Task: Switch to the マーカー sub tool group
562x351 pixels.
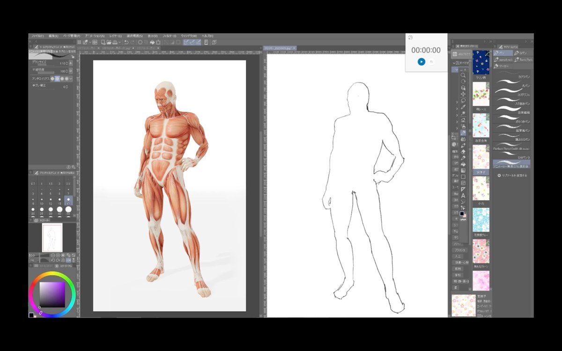Action: coord(503,66)
